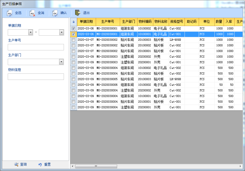Check the MO-2020030002 row with 物料编码 20100002
This screenshot has width=245, height=171.
(74, 45)
